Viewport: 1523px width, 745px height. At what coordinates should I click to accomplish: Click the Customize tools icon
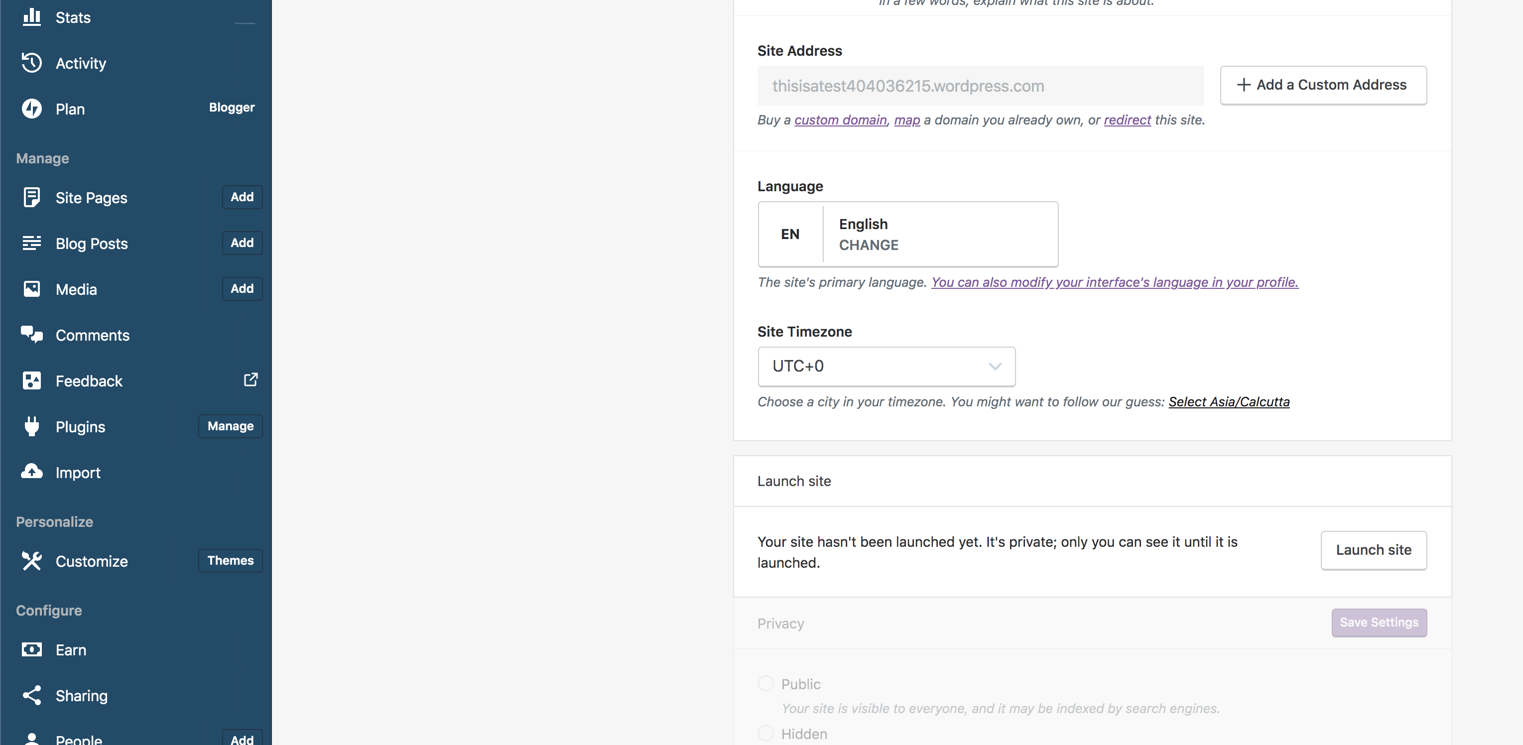point(31,561)
